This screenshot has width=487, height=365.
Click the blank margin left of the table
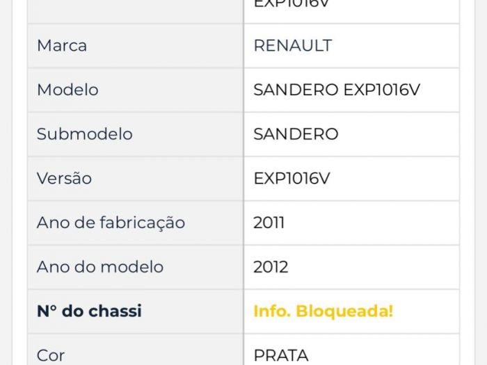14,181
